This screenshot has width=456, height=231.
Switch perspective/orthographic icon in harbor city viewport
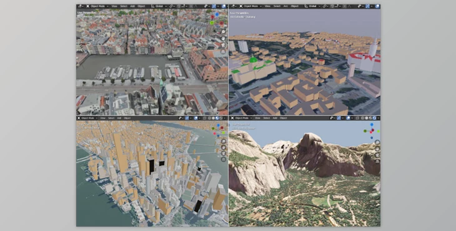coord(224,51)
